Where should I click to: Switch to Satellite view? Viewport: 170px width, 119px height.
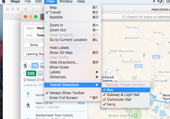click(x=73, y=17)
